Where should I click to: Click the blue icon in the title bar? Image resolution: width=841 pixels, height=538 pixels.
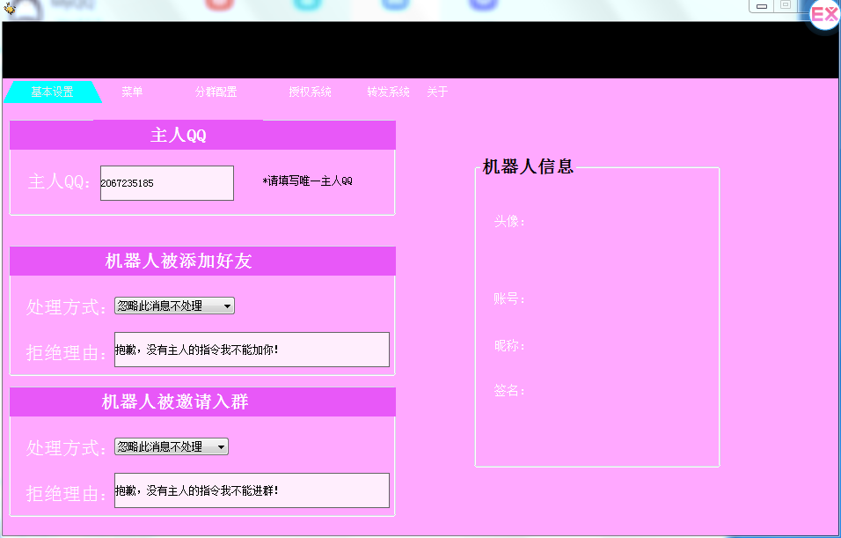pyautogui.click(x=395, y=4)
